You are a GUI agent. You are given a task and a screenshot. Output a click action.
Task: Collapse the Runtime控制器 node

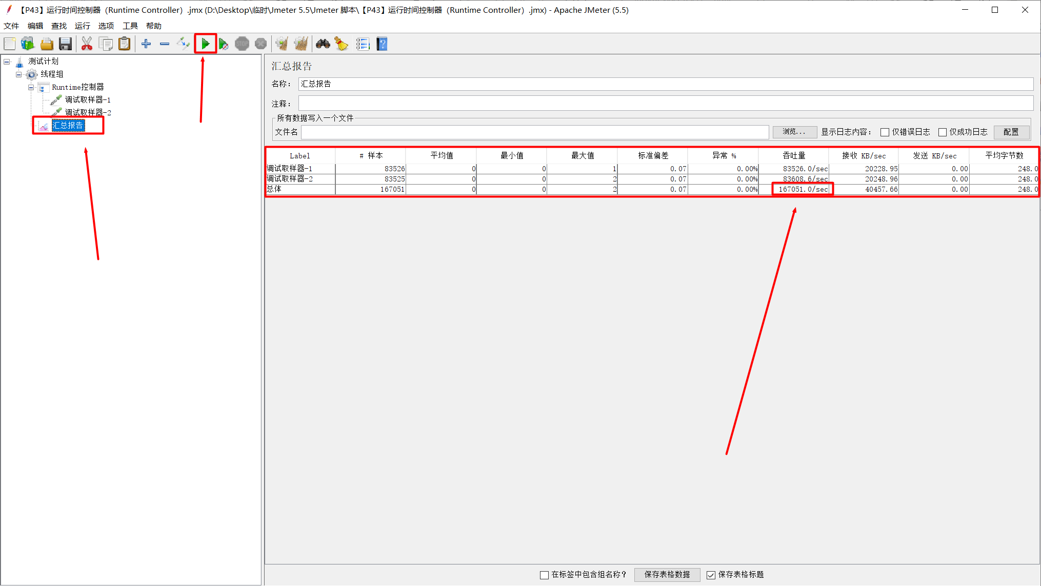pos(31,87)
